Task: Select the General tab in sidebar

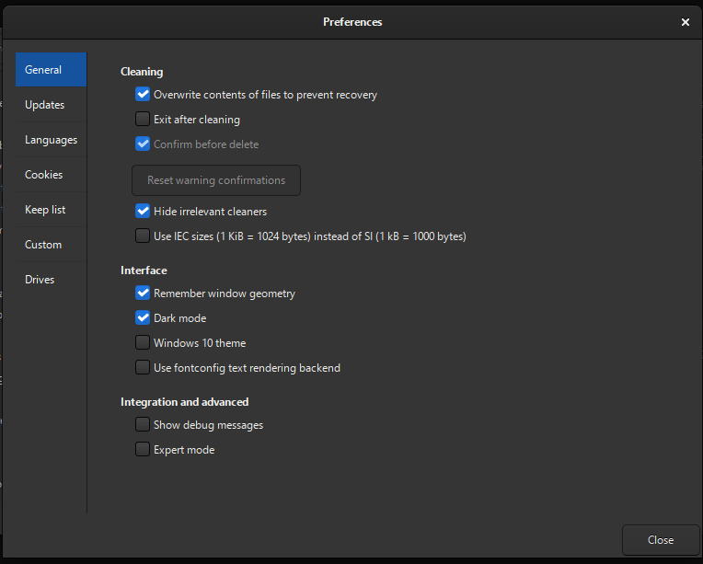Action: tap(51, 70)
